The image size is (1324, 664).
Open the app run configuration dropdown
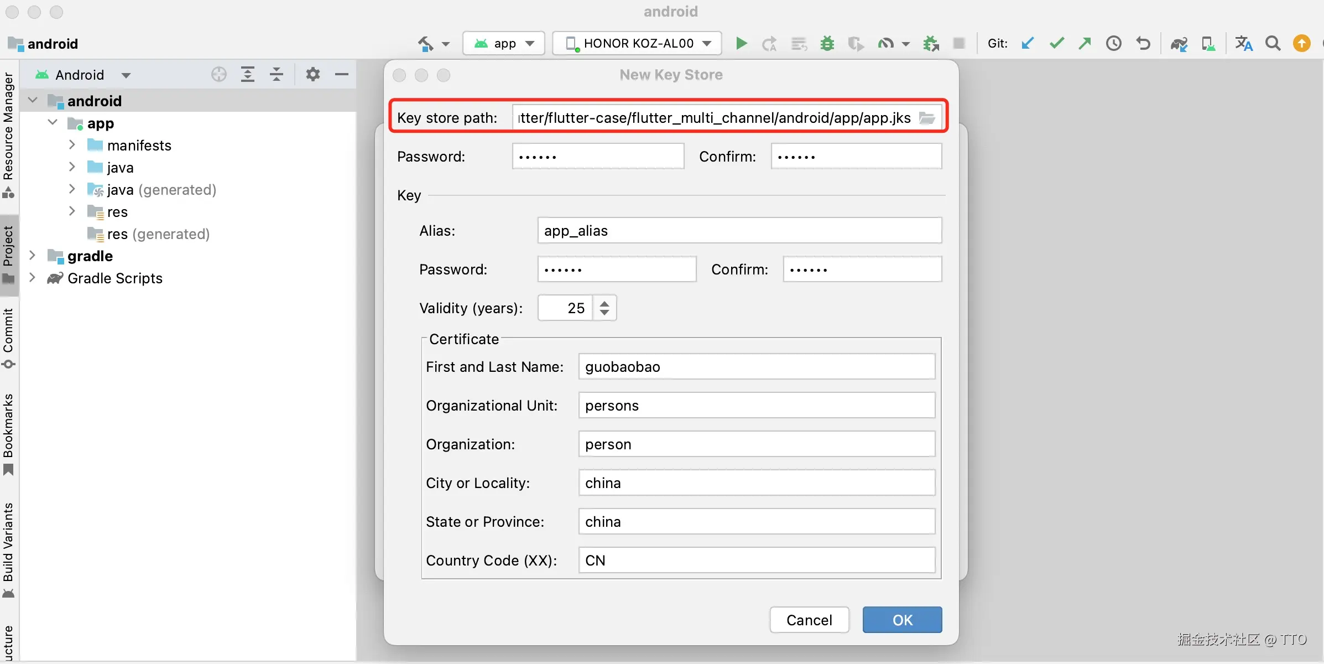(504, 43)
